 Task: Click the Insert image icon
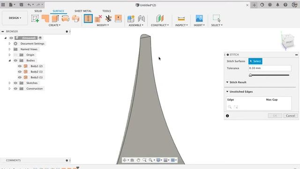click(x=199, y=19)
